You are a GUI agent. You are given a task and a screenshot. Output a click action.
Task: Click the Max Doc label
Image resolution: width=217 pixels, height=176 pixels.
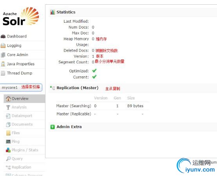tap(80, 33)
